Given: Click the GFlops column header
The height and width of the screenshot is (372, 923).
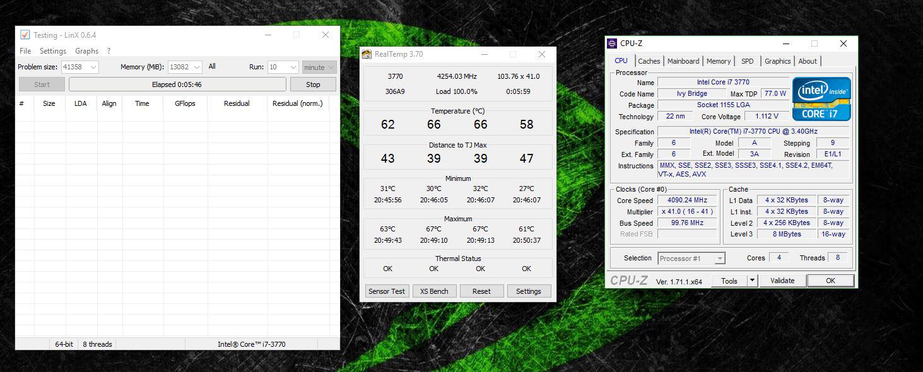Looking at the screenshot, I should 185,103.
